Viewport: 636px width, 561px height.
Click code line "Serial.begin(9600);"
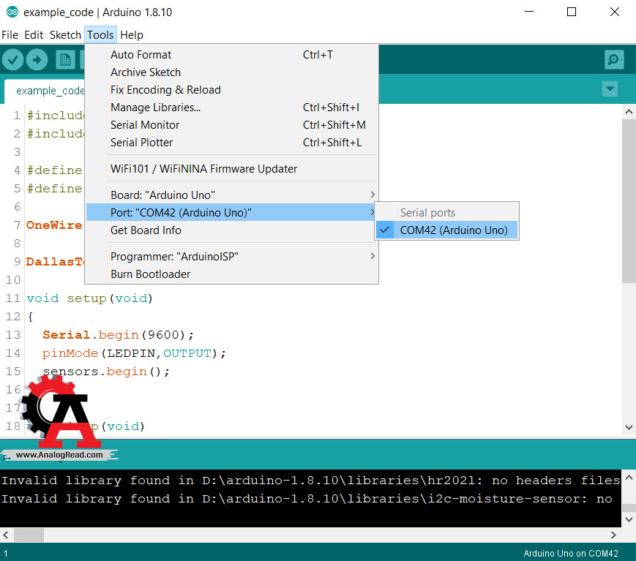click(x=118, y=335)
